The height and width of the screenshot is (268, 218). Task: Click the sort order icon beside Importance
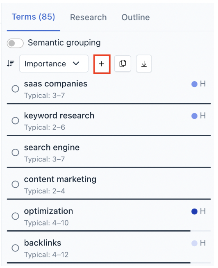[x=11, y=64]
